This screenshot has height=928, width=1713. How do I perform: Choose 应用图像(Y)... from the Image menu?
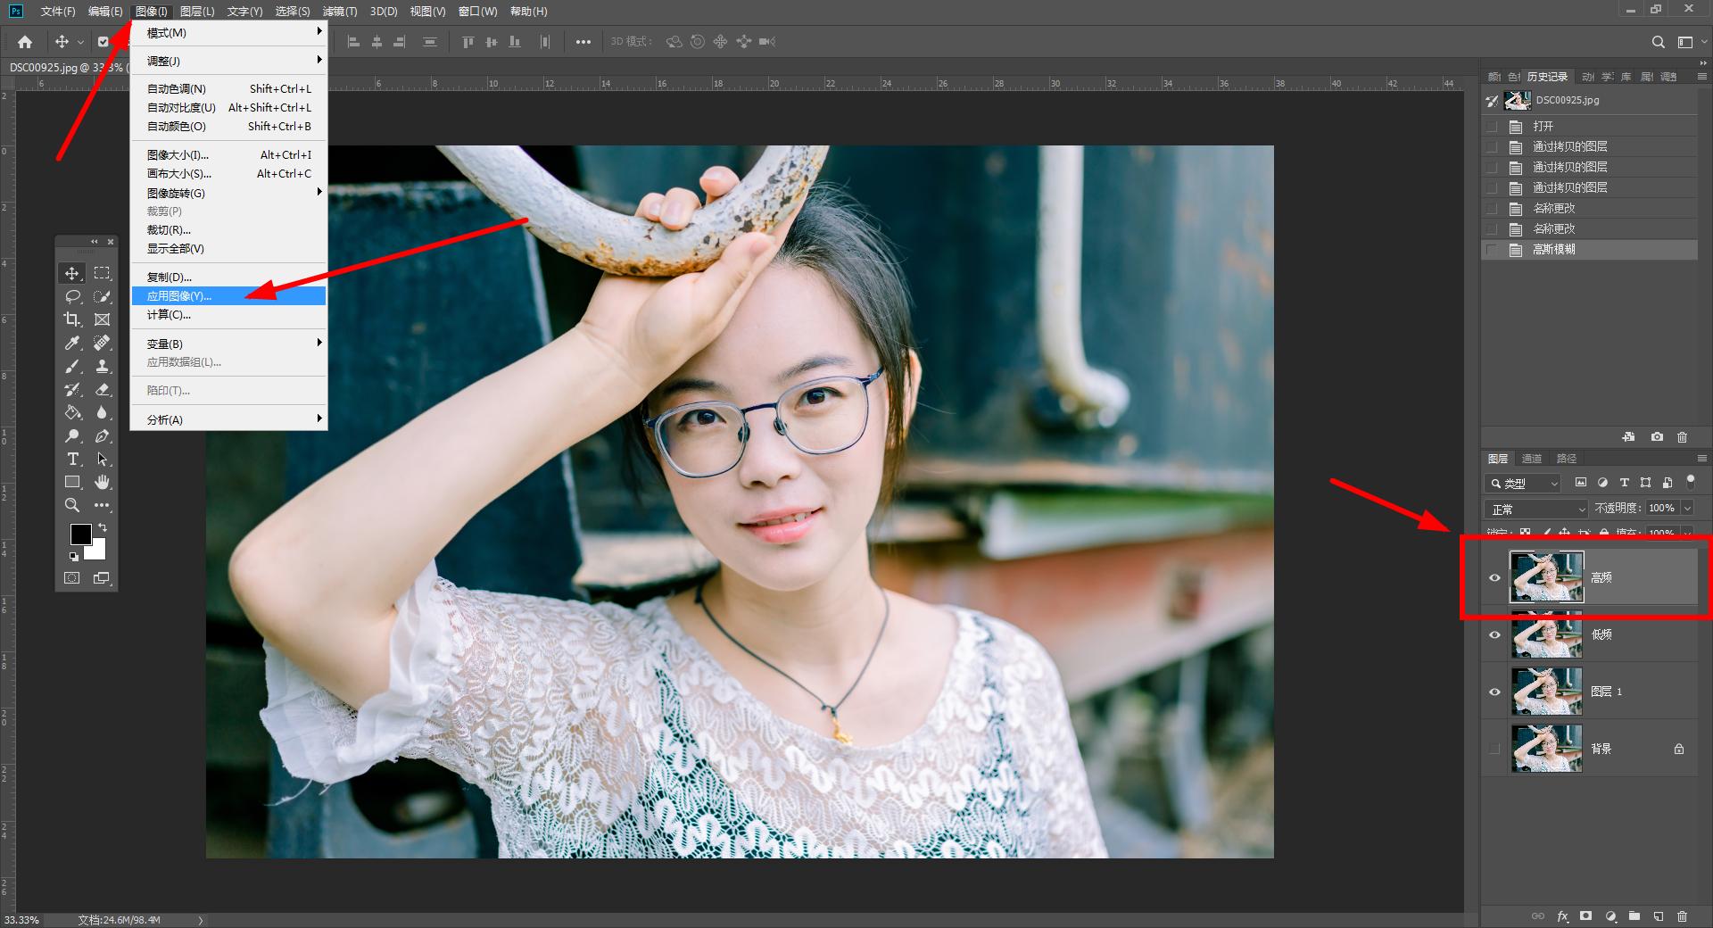click(229, 295)
